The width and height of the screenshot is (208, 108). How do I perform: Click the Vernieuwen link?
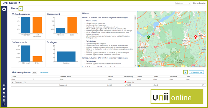click(x=44, y=72)
